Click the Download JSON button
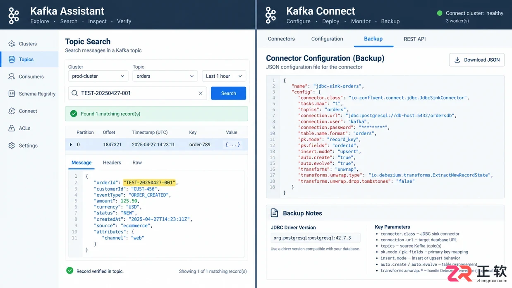The height and width of the screenshot is (288, 512). click(477, 60)
